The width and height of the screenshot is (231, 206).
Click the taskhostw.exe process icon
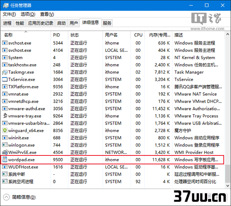pyautogui.click(x=5, y=65)
